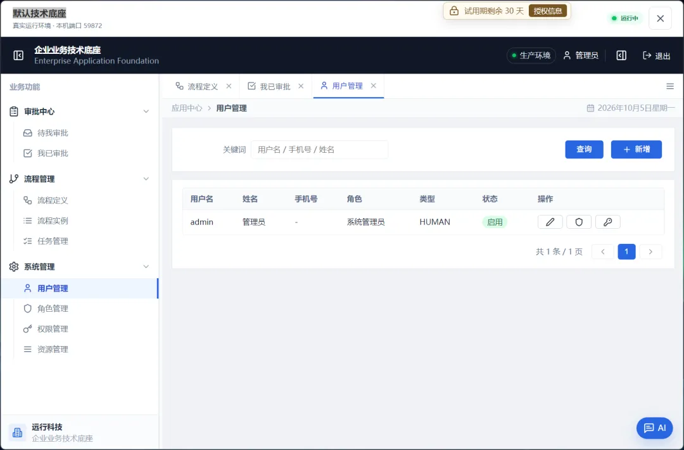Click the 启用 status tag for admin
The image size is (684, 450).
[495, 222]
